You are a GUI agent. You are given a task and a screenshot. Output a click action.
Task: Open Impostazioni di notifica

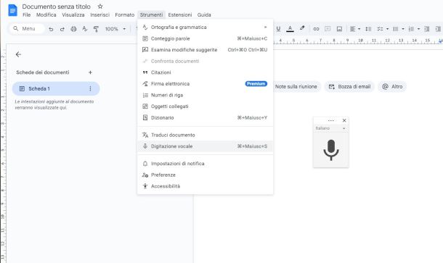click(205, 164)
